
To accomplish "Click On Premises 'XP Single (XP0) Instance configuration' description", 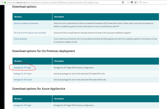I will pyautogui.click(x=74, y=68).
